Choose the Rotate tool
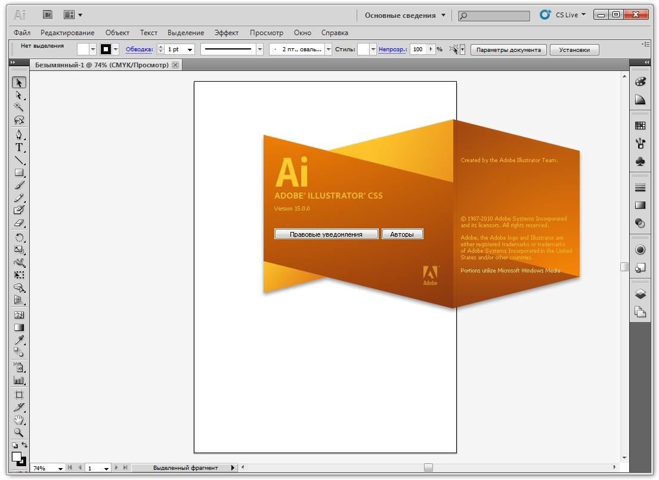Image resolution: width=659 pixels, height=480 pixels. click(x=19, y=237)
